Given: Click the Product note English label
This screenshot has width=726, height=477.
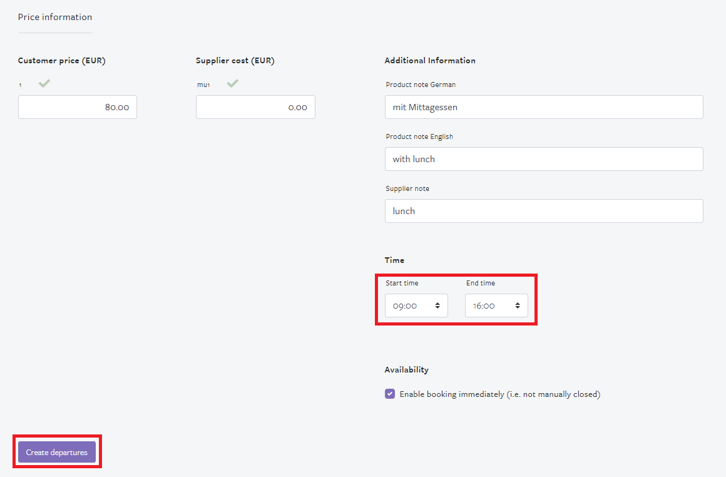Looking at the screenshot, I should point(419,136).
